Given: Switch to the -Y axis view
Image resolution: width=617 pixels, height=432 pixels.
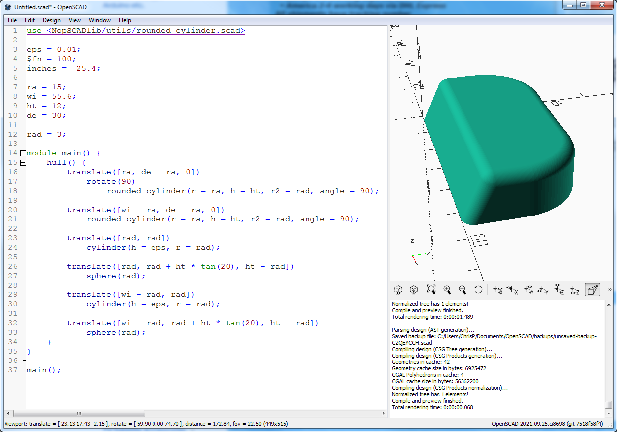Looking at the screenshot, I should coord(543,290).
